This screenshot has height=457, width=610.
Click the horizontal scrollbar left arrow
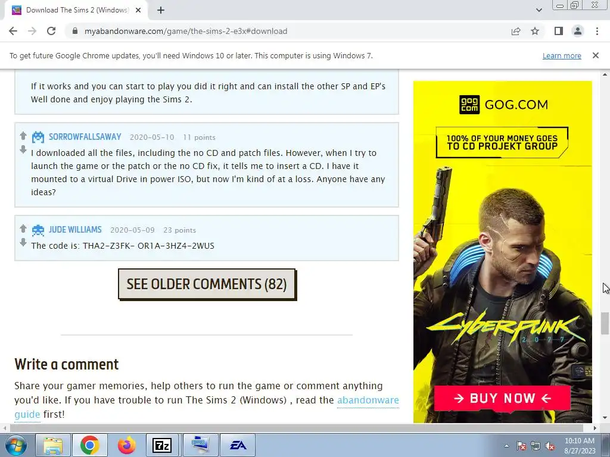coord(4,428)
